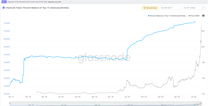
Task: Open the calendar icon in date range
Action: [203, 8]
